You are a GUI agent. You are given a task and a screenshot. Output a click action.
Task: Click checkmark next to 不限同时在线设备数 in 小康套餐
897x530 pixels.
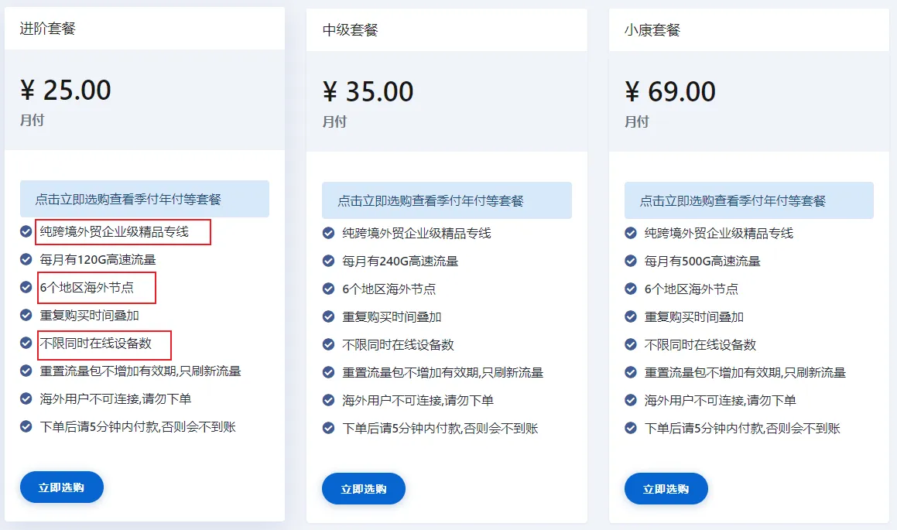631,345
